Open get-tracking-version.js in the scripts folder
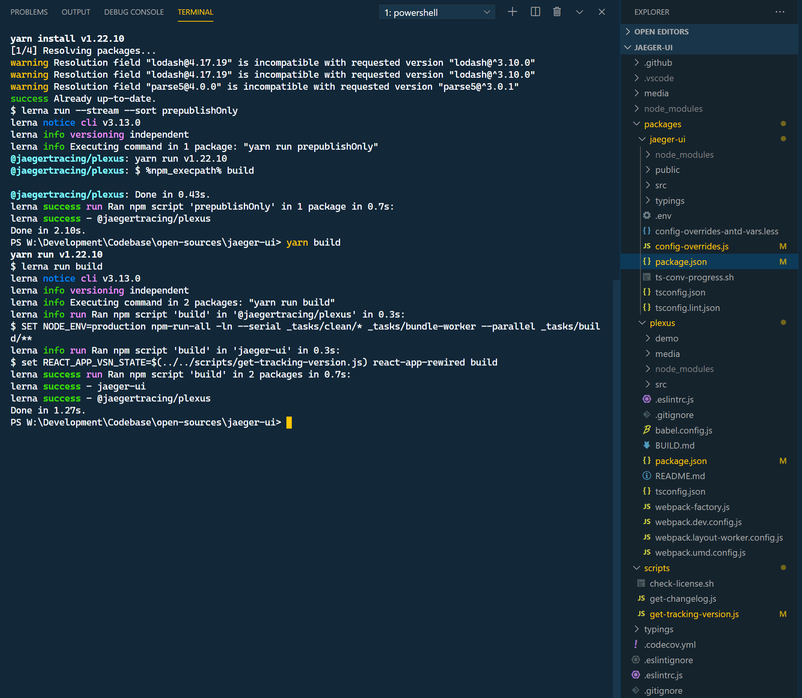Image resolution: width=802 pixels, height=698 pixels. click(694, 614)
